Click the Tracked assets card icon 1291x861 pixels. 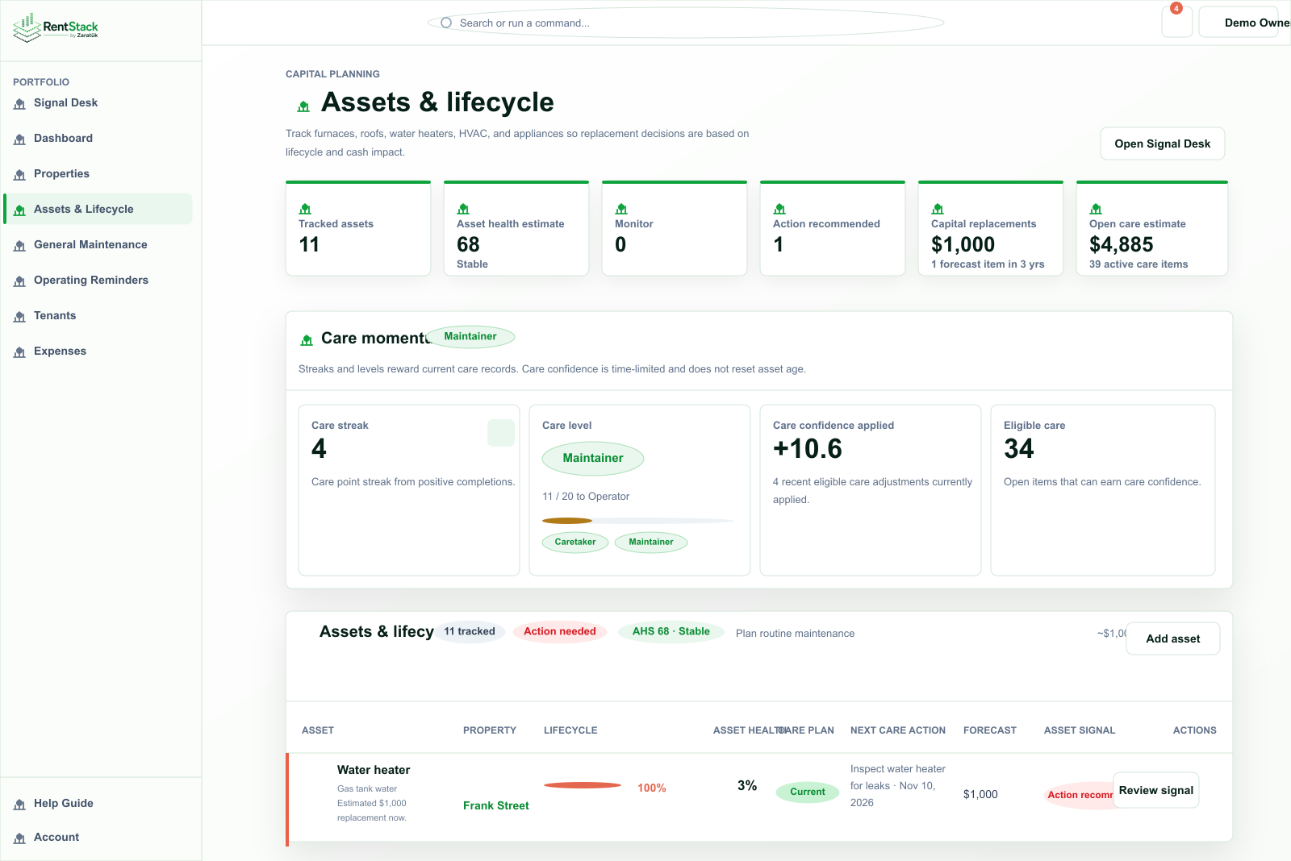(305, 209)
